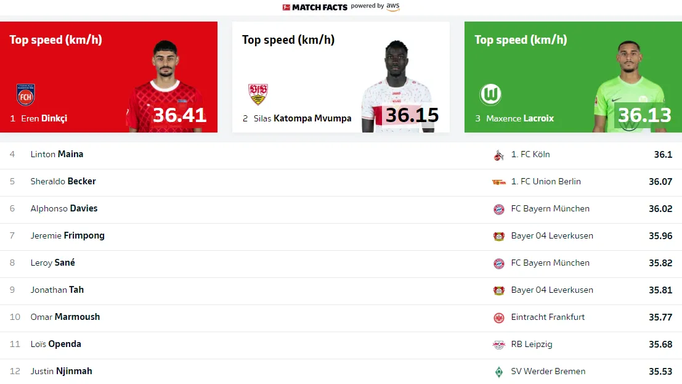Click the Union Berlin logo icon
Image resolution: width=682 pixels, height=384 pixels.
(x=498, y=182)
